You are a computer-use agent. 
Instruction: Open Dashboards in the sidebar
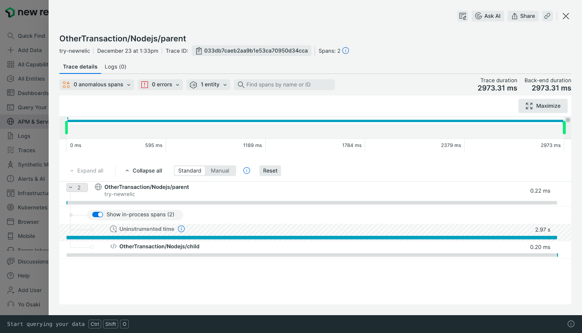click(x=27, y=93)
